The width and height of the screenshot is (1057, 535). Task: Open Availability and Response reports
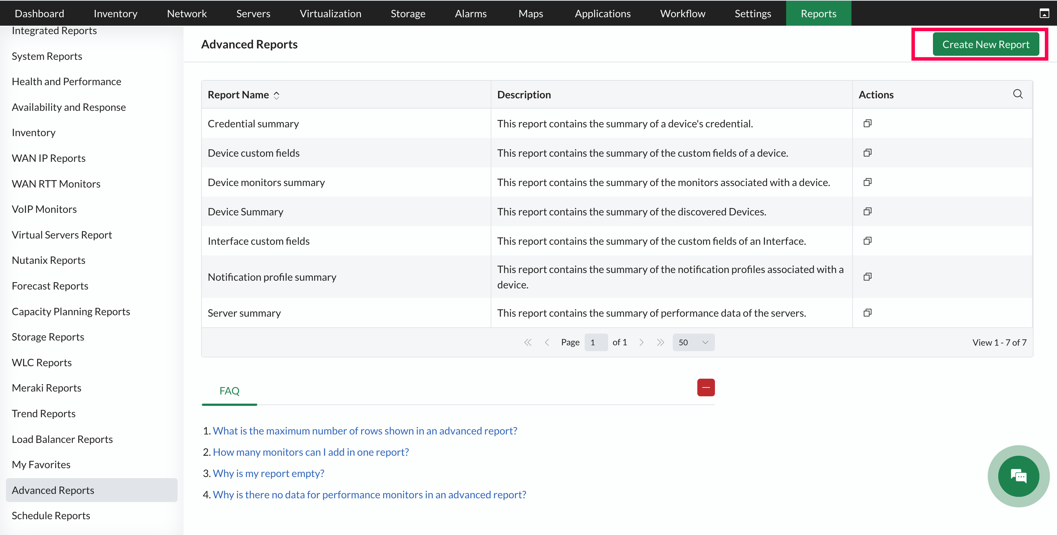pos(69,107)
